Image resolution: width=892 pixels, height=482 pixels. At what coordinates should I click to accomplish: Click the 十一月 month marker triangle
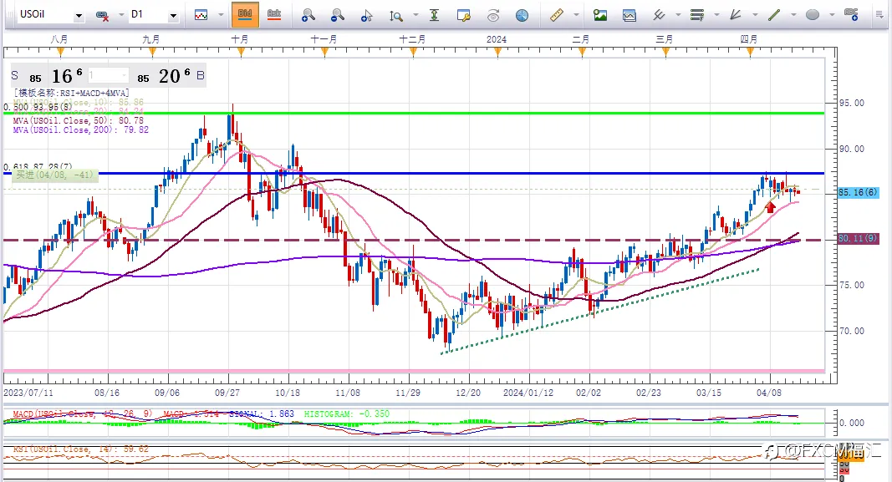click(x=325, y=52)
